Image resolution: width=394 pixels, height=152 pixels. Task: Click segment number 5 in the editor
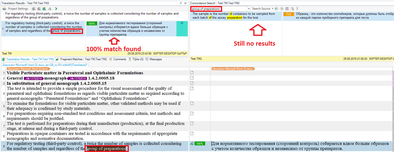4,106
